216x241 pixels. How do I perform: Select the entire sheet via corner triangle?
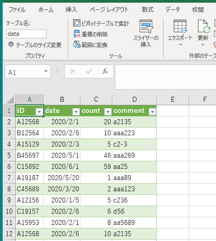coord(10,100)
